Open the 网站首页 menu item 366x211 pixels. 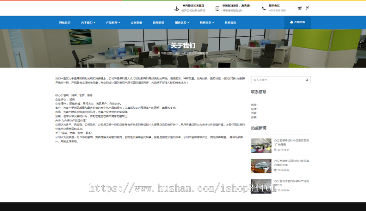click(x=65, y=22)
